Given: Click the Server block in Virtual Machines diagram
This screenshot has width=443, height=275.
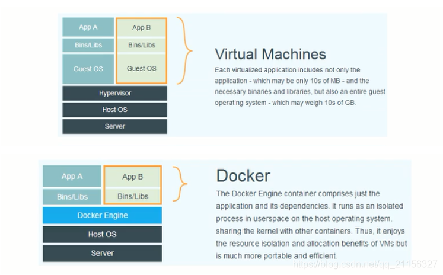Looking at the screenshot, I should (114, 126).
